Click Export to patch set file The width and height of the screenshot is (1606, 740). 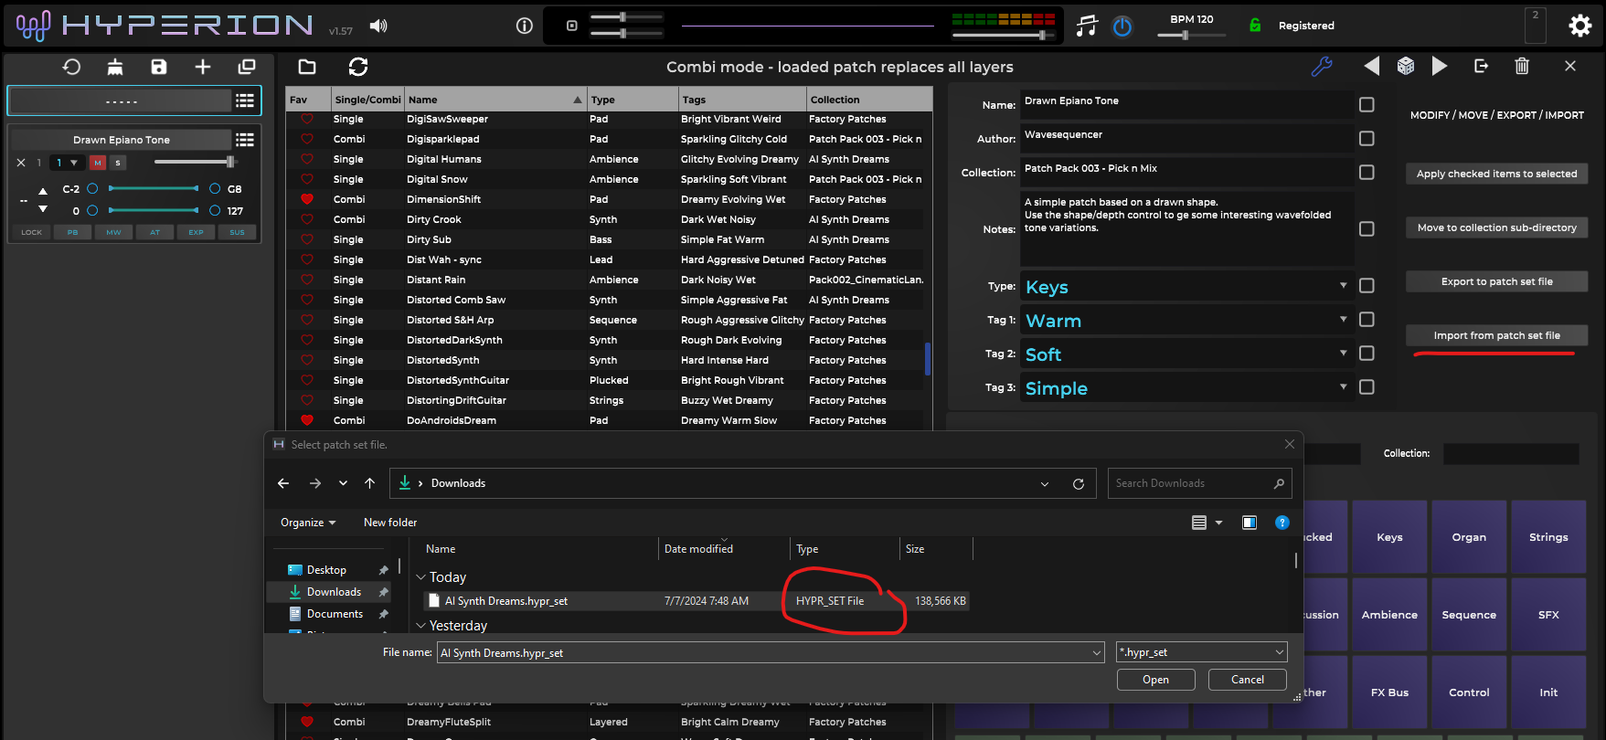[1496, 281]
